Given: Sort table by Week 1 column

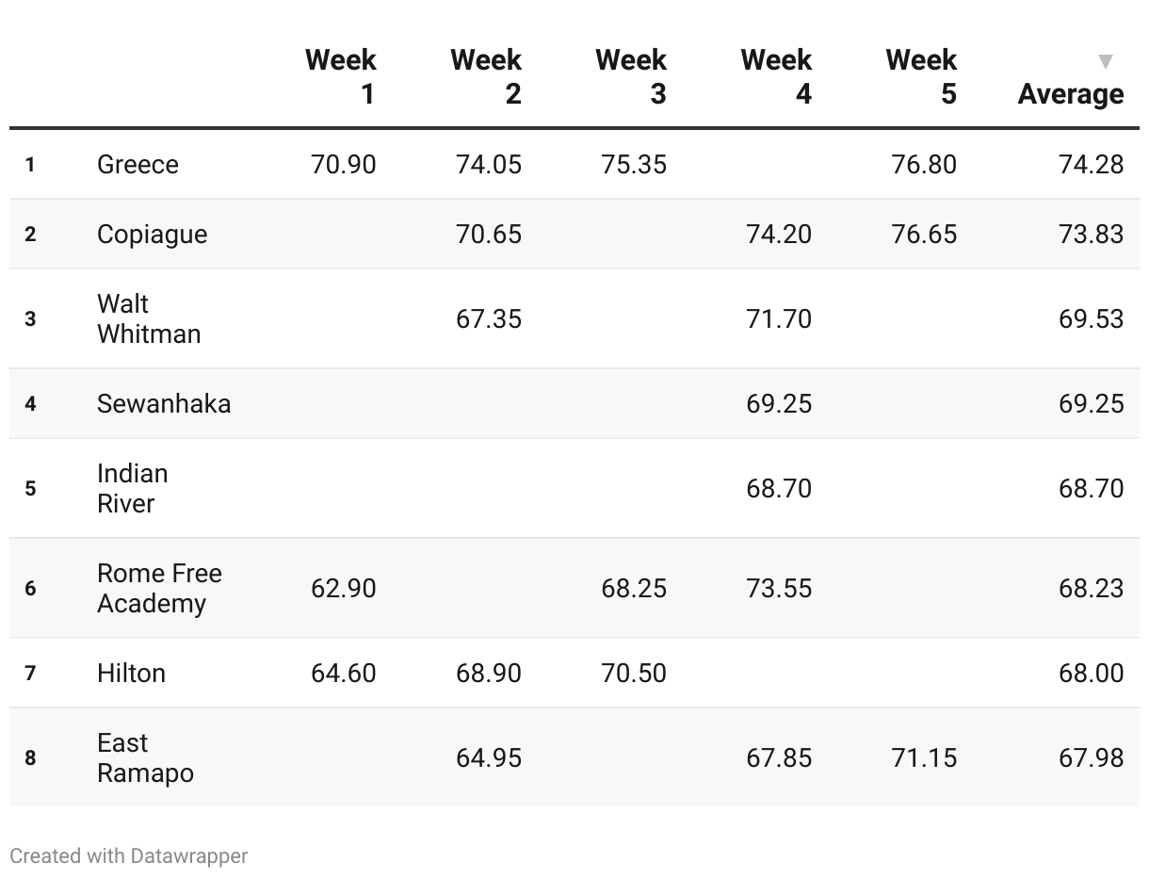Looking at the screenshot, I should click(x=341, y=76).
